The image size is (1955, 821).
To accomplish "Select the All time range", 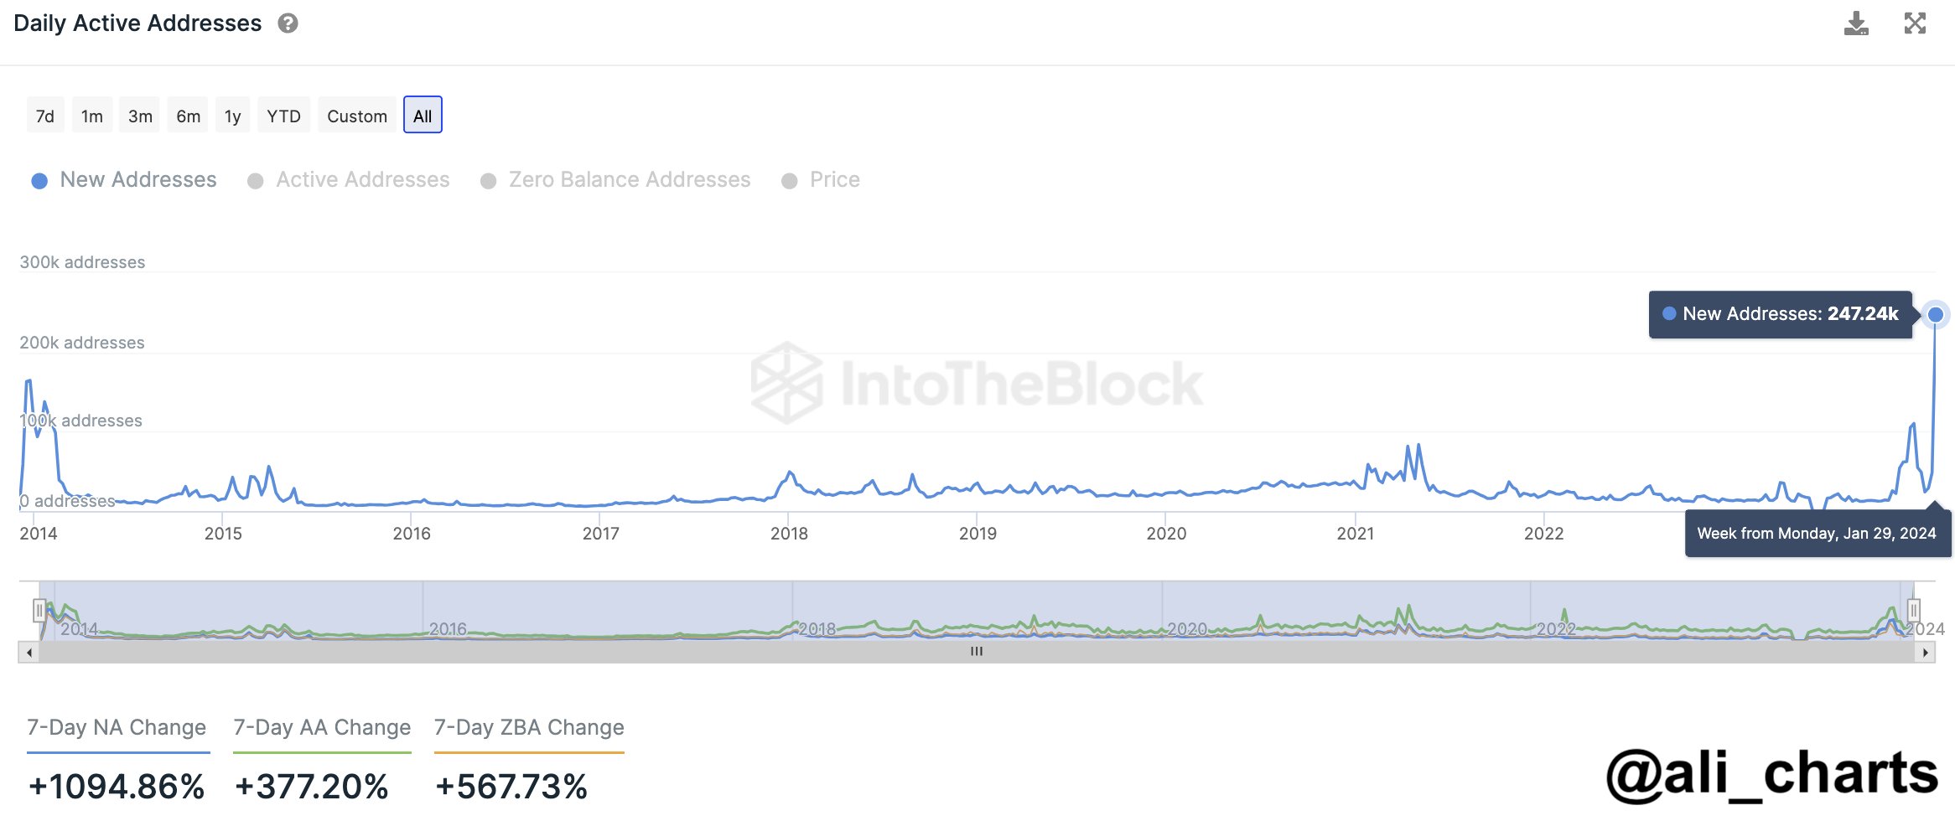I will click(423, 116).
